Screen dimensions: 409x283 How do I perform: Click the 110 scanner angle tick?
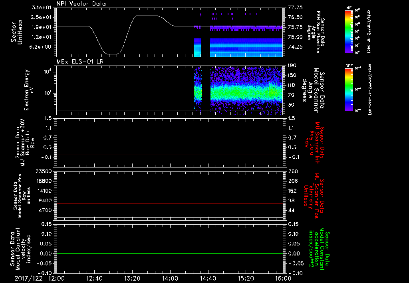pos(292,85)
